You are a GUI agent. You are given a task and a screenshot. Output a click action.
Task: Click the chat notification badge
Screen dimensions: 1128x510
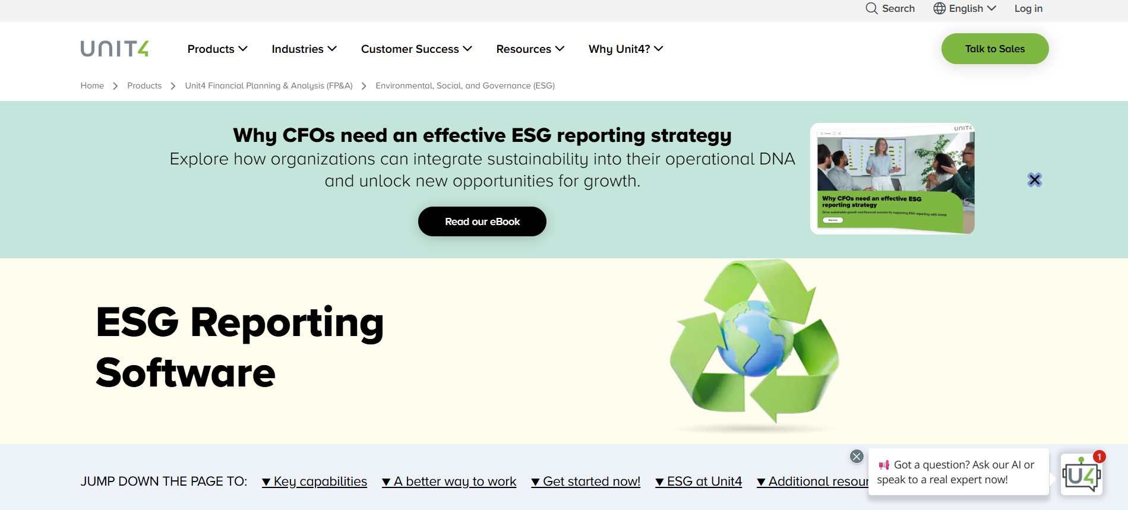[x=1099, y=457]
